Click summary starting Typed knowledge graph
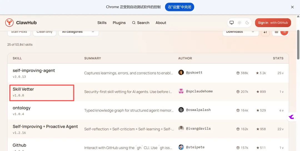 tap(129, 110)
